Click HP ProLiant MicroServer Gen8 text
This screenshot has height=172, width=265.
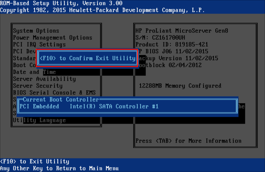click(x=182, y=31)
